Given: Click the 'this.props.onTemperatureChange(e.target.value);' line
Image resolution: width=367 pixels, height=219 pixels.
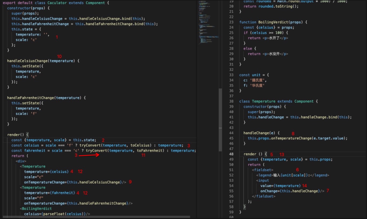Looking at the screenshot, I should 297,138.
